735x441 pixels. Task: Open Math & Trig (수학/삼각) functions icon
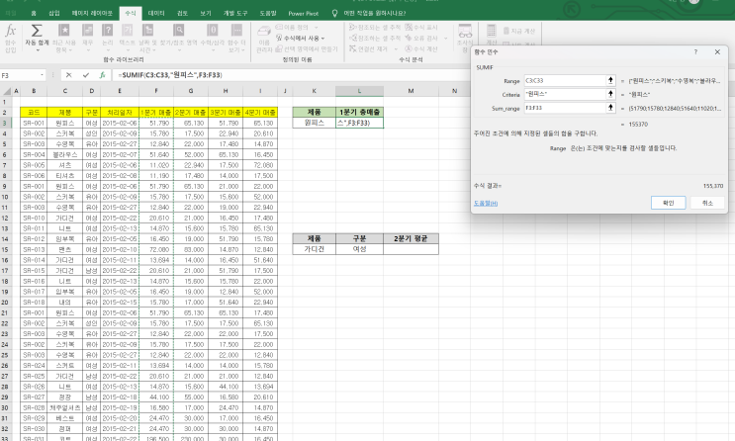tap(213, 31)
